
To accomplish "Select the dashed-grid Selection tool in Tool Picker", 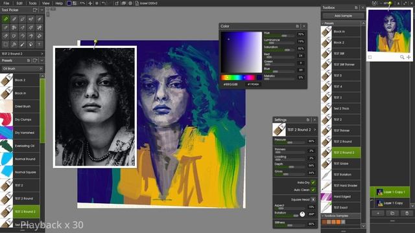I will [6, 45].
